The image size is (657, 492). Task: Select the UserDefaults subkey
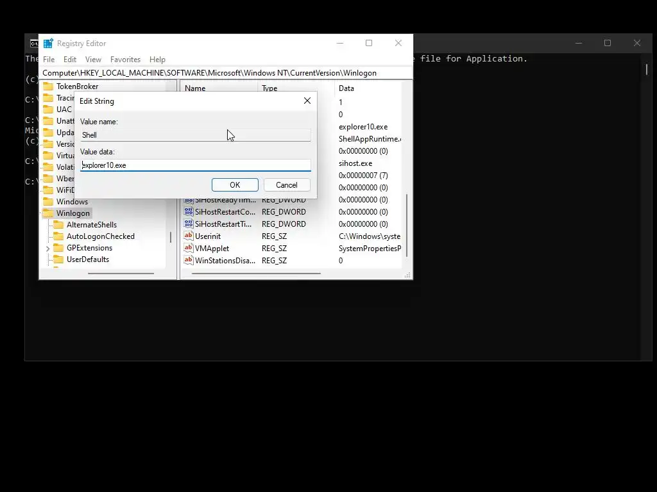[87, 259]
